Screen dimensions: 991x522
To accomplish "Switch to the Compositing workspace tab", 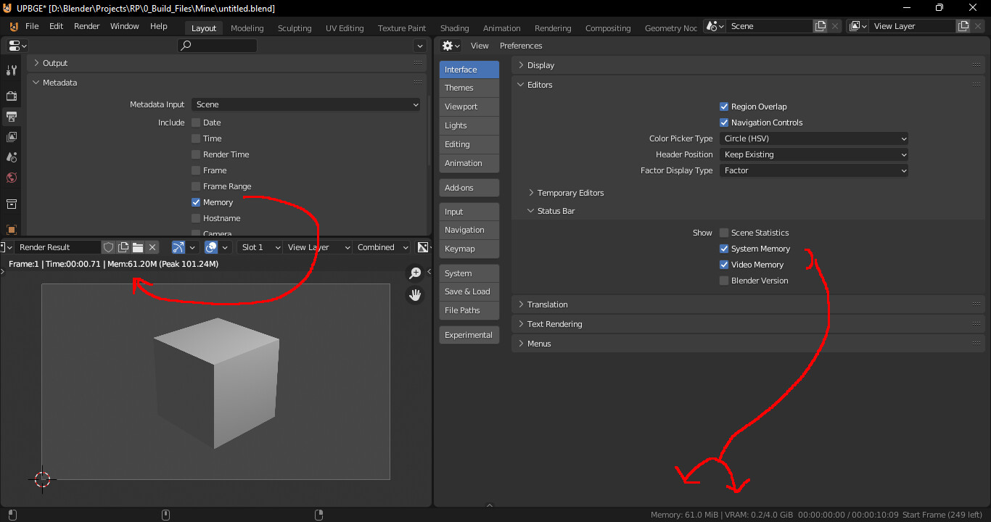I will pos(607,28).
